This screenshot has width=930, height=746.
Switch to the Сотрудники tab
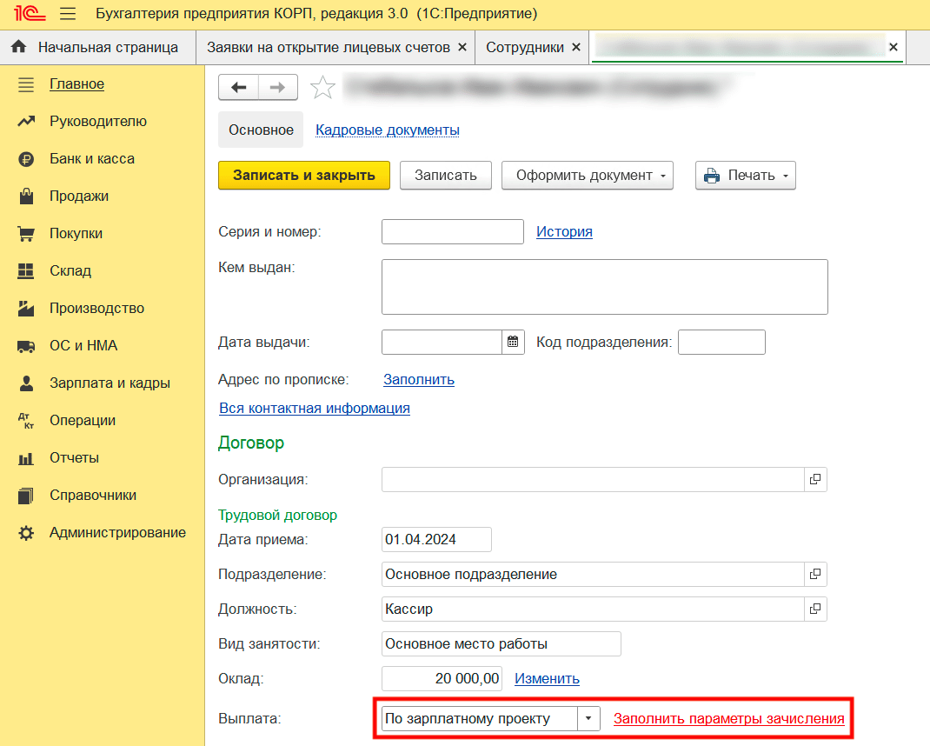524,47
